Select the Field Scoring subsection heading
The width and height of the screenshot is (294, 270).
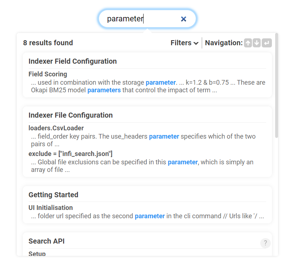tap(48, 74)
